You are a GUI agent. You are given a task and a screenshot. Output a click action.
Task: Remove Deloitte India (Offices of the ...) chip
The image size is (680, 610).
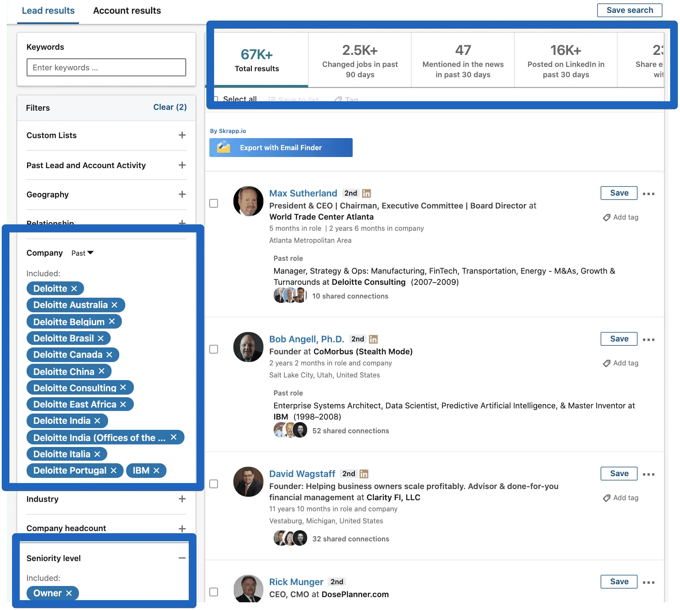173,437
